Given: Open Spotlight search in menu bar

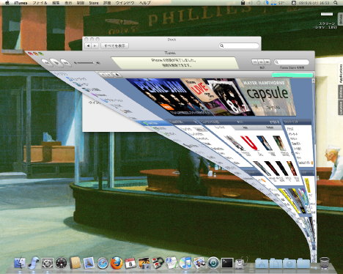Looking at the screenshot, I should [336, 3].
